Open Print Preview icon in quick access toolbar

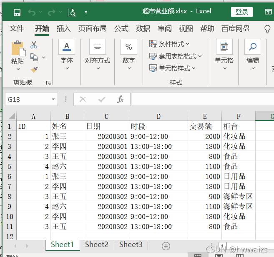[72, 13]
